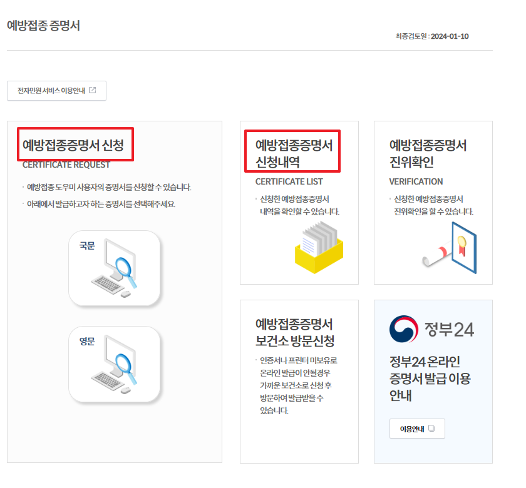
Task: Click description 인증서나 프린터 미보유로 text
Action: coord(299,360)
